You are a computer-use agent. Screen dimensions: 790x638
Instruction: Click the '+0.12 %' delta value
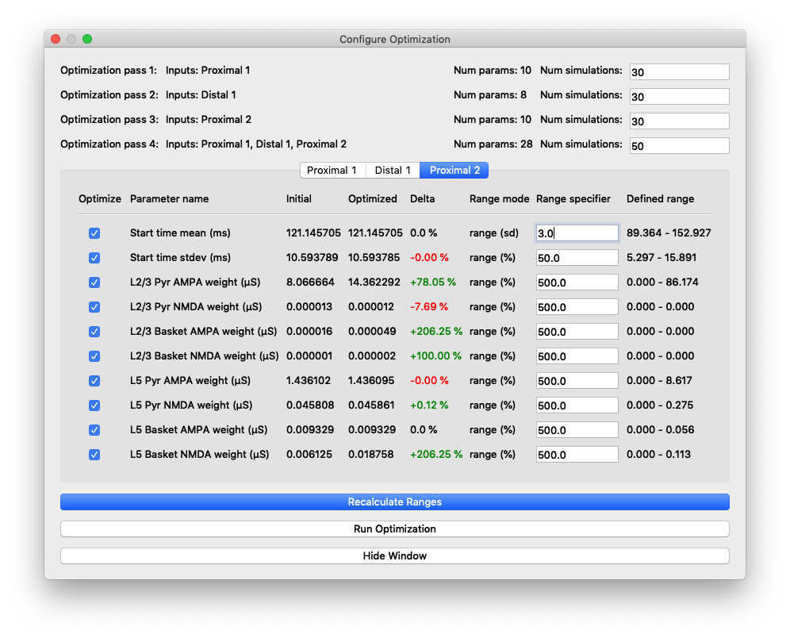(429, 405)
